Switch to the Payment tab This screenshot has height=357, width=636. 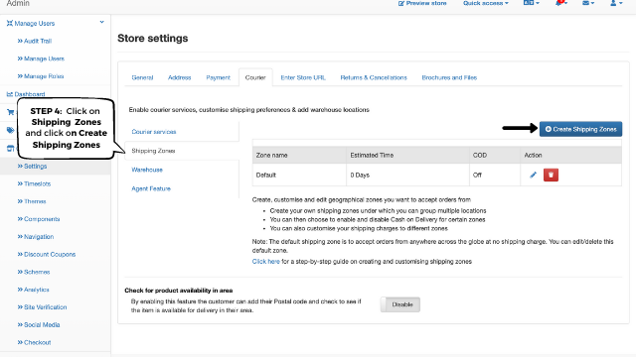[x=219, y=77]
